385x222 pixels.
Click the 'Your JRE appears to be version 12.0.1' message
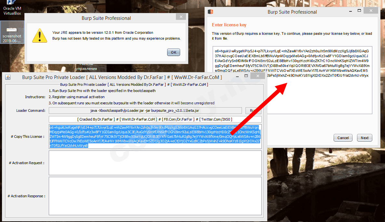pyautogui.click(x=103, y=33)
